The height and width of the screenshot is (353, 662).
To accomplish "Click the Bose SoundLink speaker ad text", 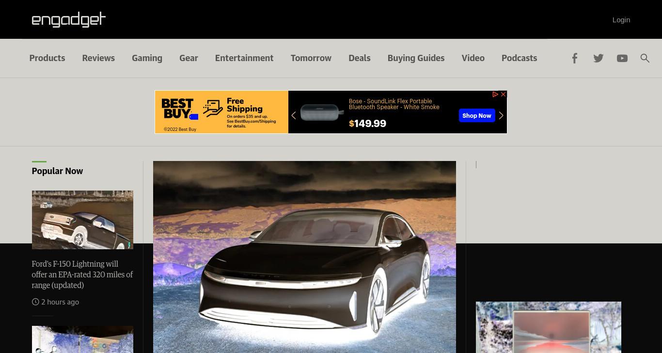I will tap(394, 104).
